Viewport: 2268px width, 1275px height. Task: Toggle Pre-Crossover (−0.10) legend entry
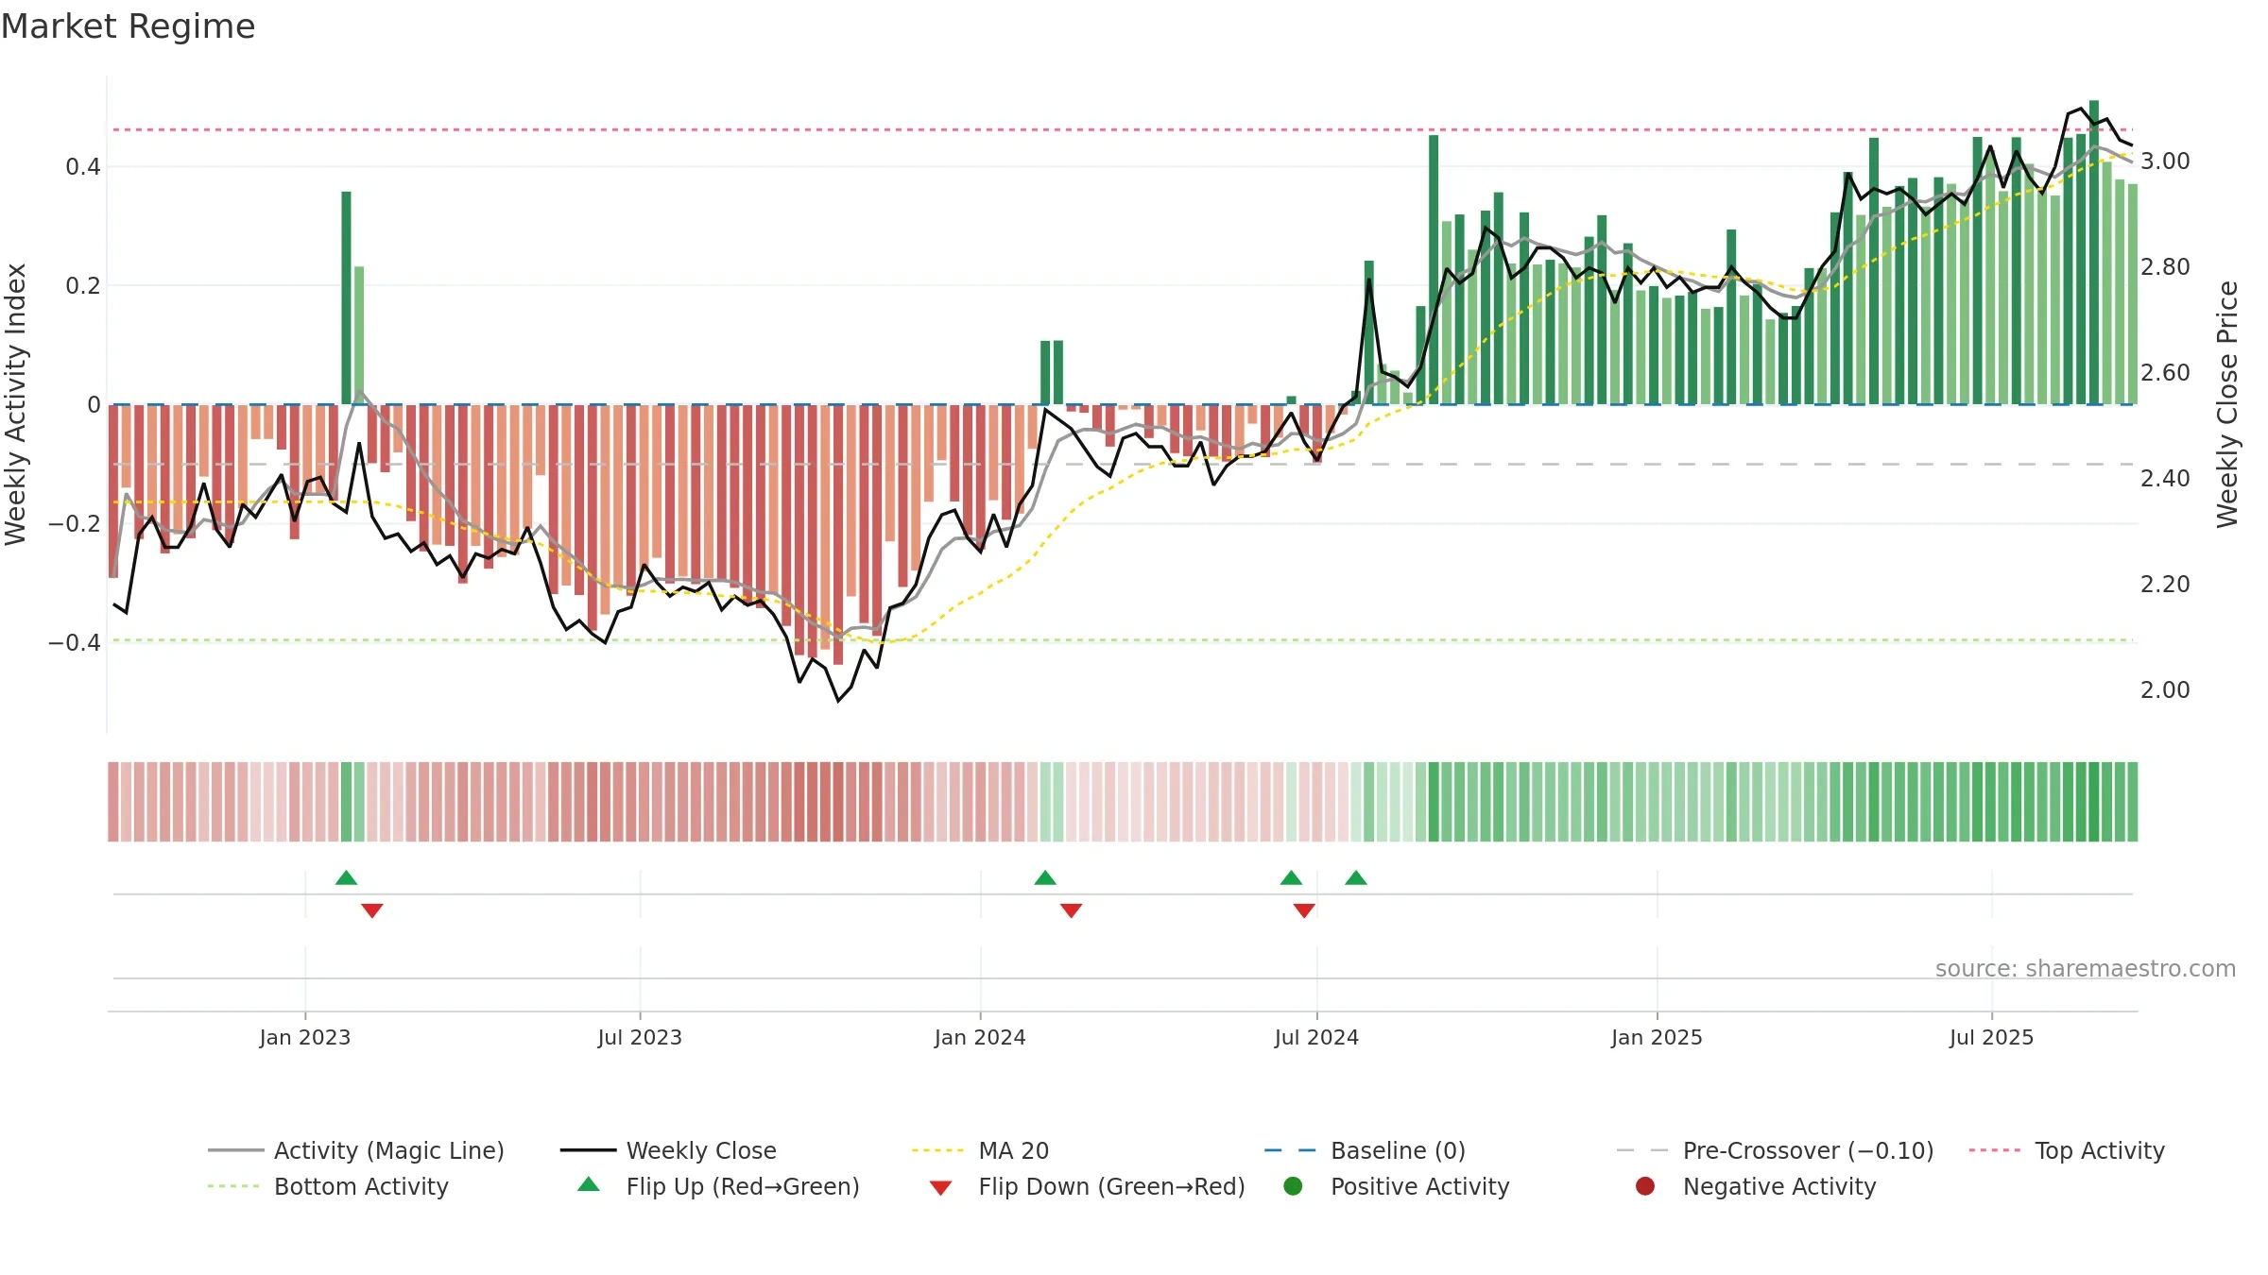click(1775, 1150)
